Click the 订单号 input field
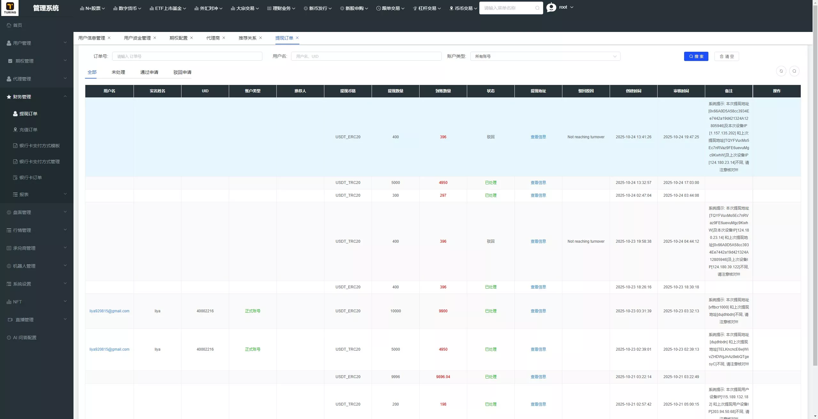This screenshot has height=419, width=818. 187,56
